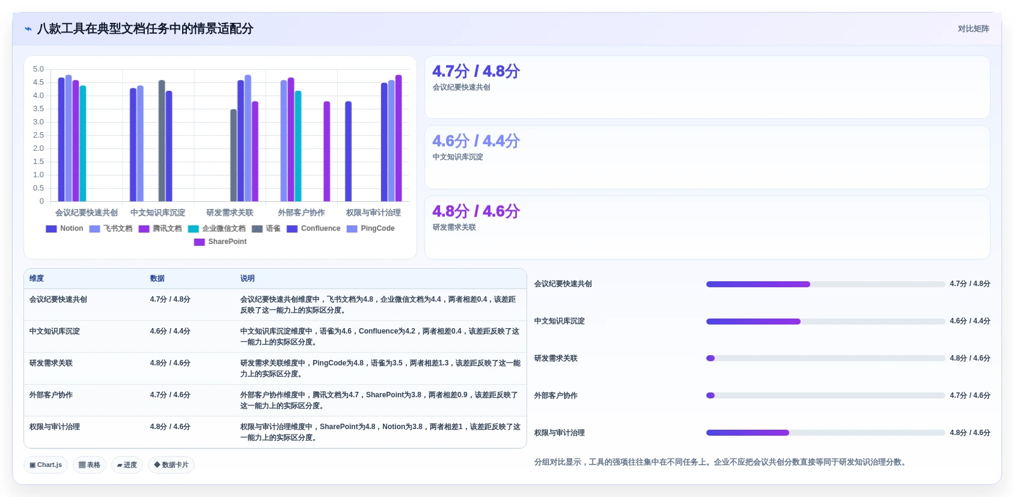Image resolution: width=1014 pixels, height=497 pixels.
Task: Click the description cell mentioning SharePoint为3.8
Action: 380,400
